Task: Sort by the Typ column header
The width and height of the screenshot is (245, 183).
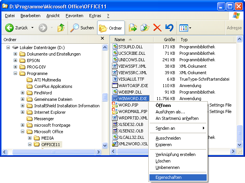Action: [206, 40]
